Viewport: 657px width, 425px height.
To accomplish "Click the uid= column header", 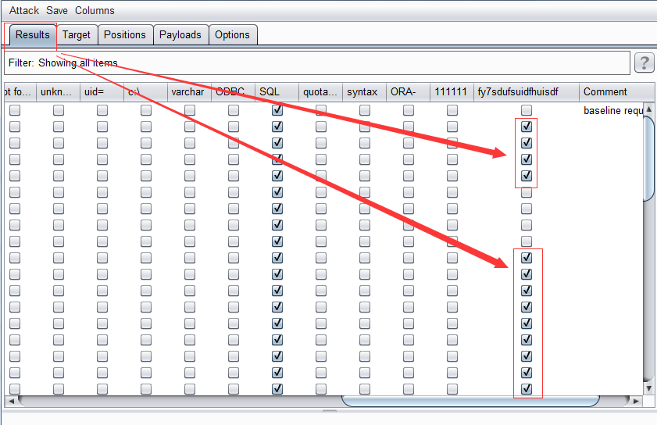I will coord(102,91).
